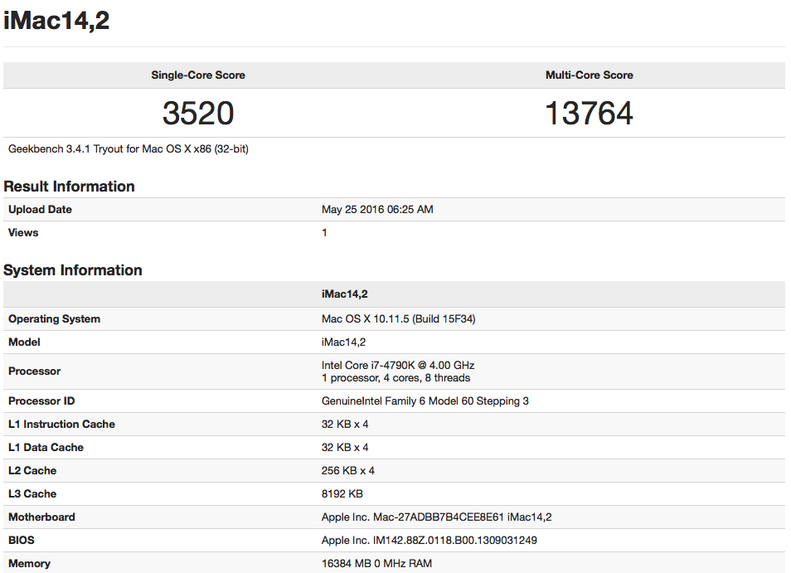Click the single-core score 3520
Viewport: 791px width, 573px height.
(x=198, y=113)
